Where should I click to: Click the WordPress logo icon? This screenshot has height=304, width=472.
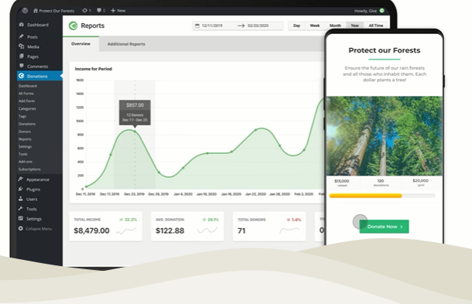tap(25, 11)
